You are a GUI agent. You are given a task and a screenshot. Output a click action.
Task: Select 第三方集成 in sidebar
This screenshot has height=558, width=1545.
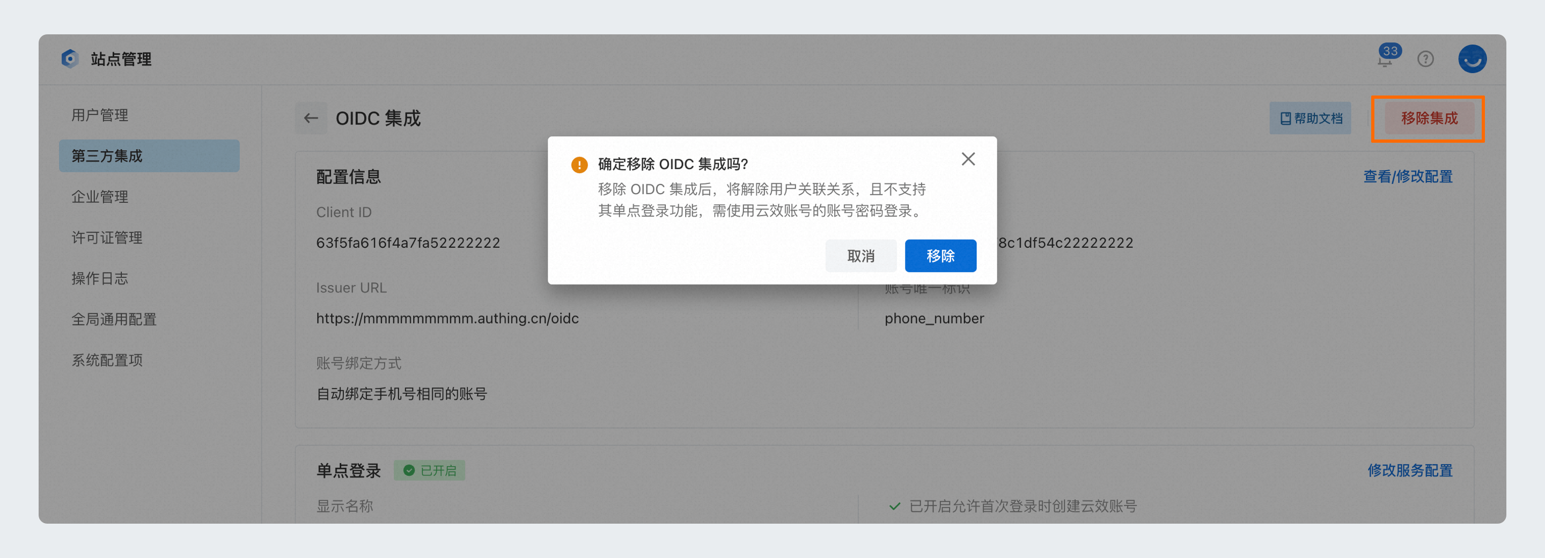coord(149,156)
